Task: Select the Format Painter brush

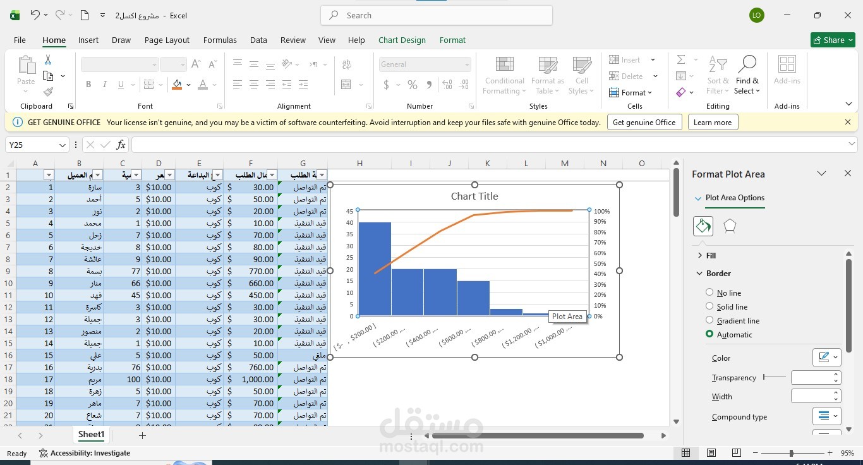Action: 48,92
